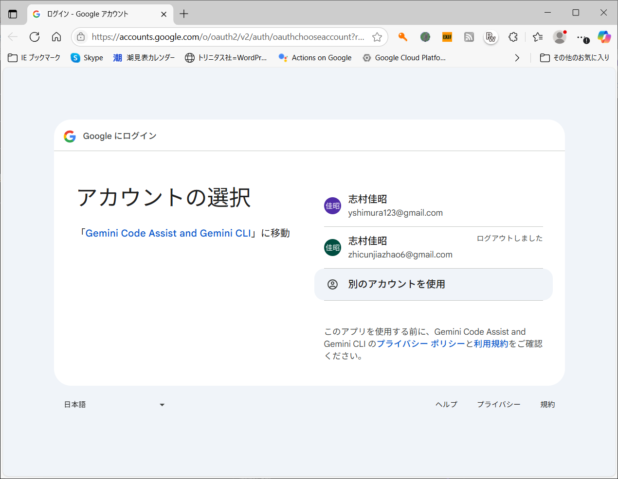The height and width of the screenshot is (479, 618).
Task: Choose 別のアカウントを使用
Action: tap(434, 284)
